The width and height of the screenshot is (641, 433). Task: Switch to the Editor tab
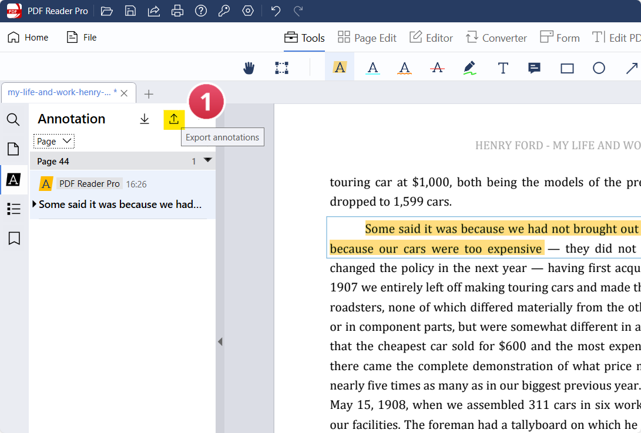pyautogui.click(x=431, y=38)
